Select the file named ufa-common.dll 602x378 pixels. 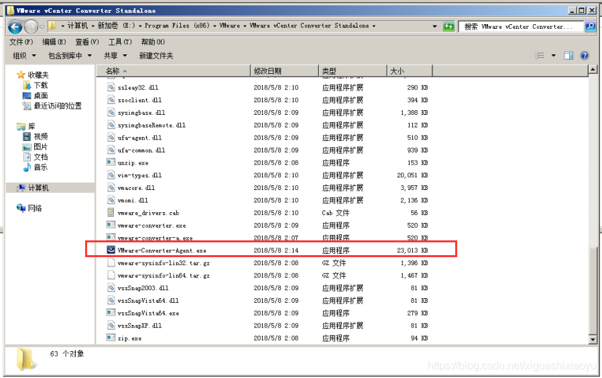point(141,150)
